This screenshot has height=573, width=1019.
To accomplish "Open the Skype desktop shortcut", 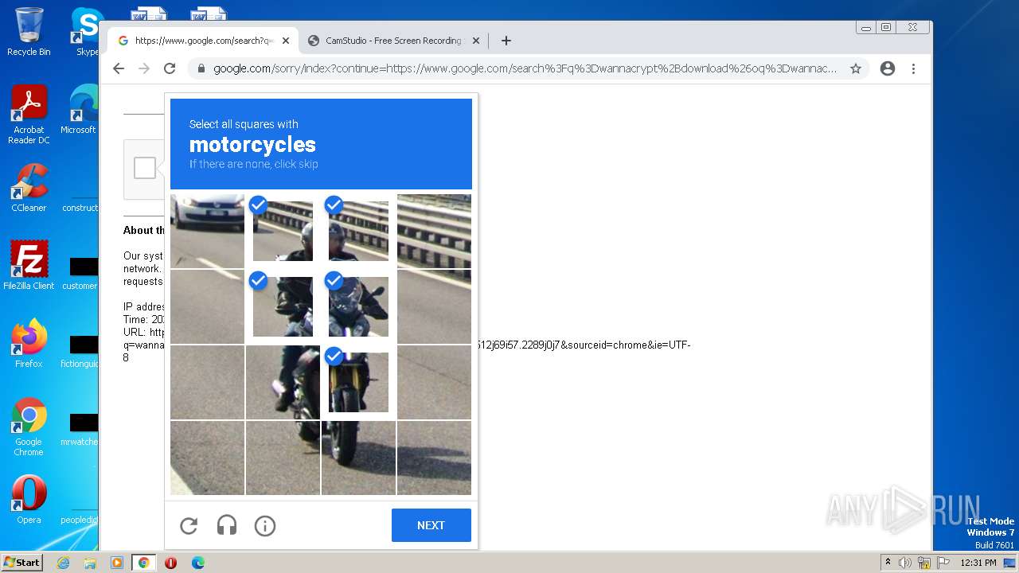I will [x=86, y=32].
